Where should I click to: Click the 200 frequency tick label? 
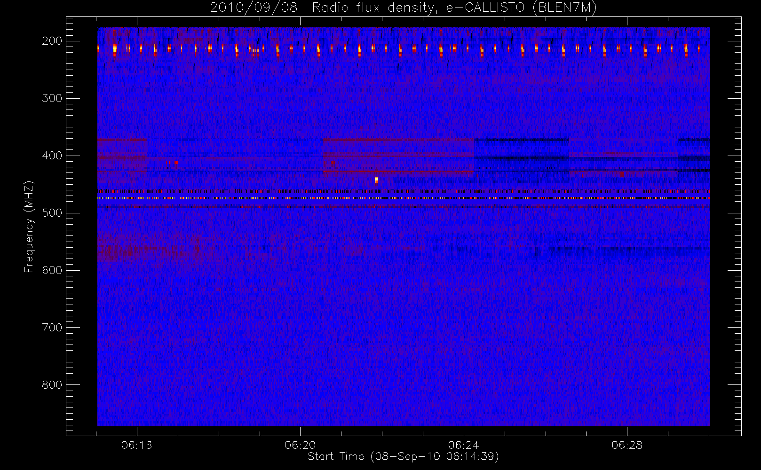(x=52, y=41)
